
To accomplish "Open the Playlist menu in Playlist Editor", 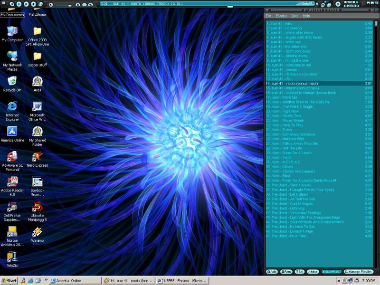I will click(x=281, y=16).
